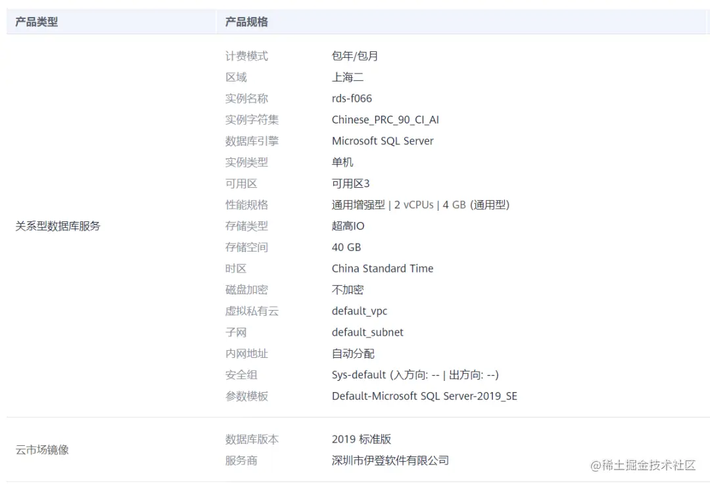This screenshot has width=710, height=486.
Task: Click the 时区 label
Action: click(x=236, y=269)
